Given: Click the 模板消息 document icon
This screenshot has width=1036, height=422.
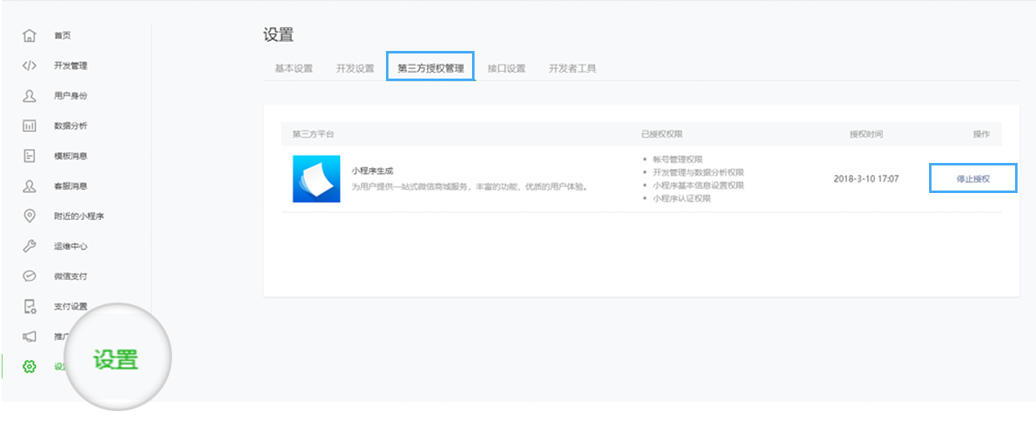Looking at the screenshot, I should (x=29, y=156).
